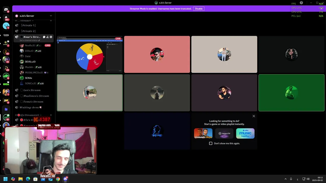Launch rythm Music Together activity

pyautogui.click(x=245, y=133)
